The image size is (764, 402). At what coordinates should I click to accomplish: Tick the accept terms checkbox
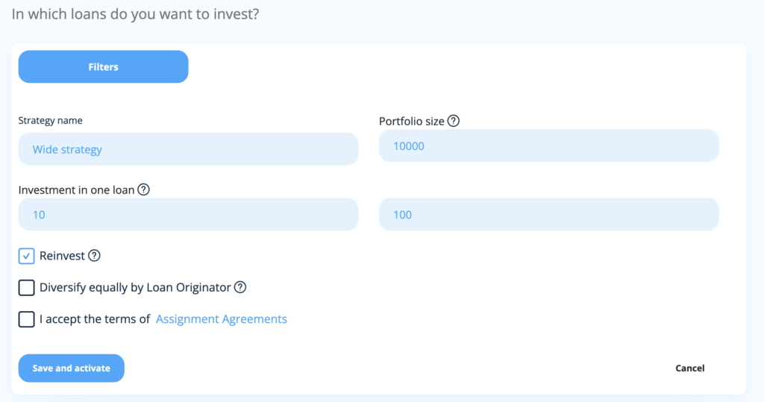point(26,319)
